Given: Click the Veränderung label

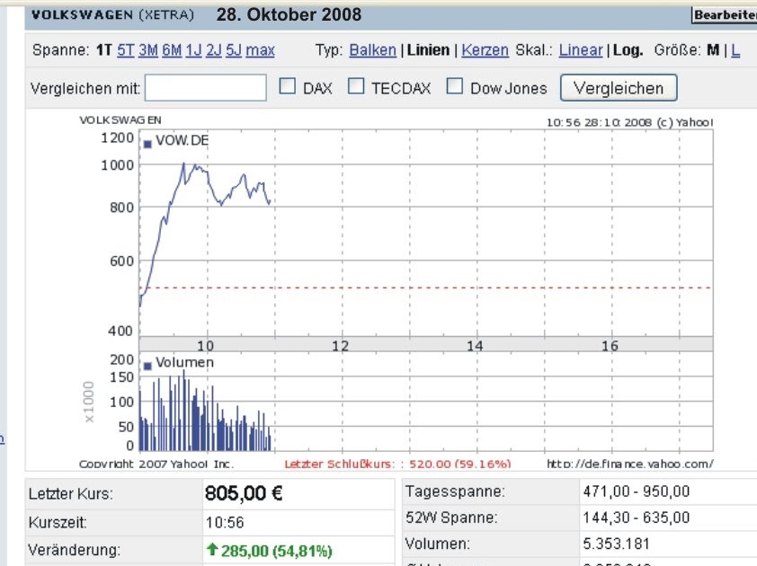Looking at the screenshot, I should click(75, 550).
